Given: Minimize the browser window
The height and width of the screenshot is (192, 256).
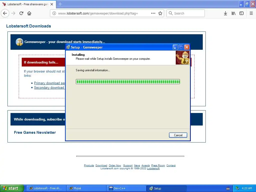Looking at the screenshot, I should click(241, 4).
